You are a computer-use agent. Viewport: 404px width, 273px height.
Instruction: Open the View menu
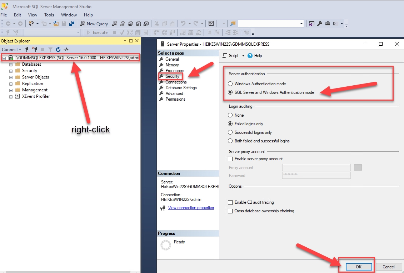[33, 15]
